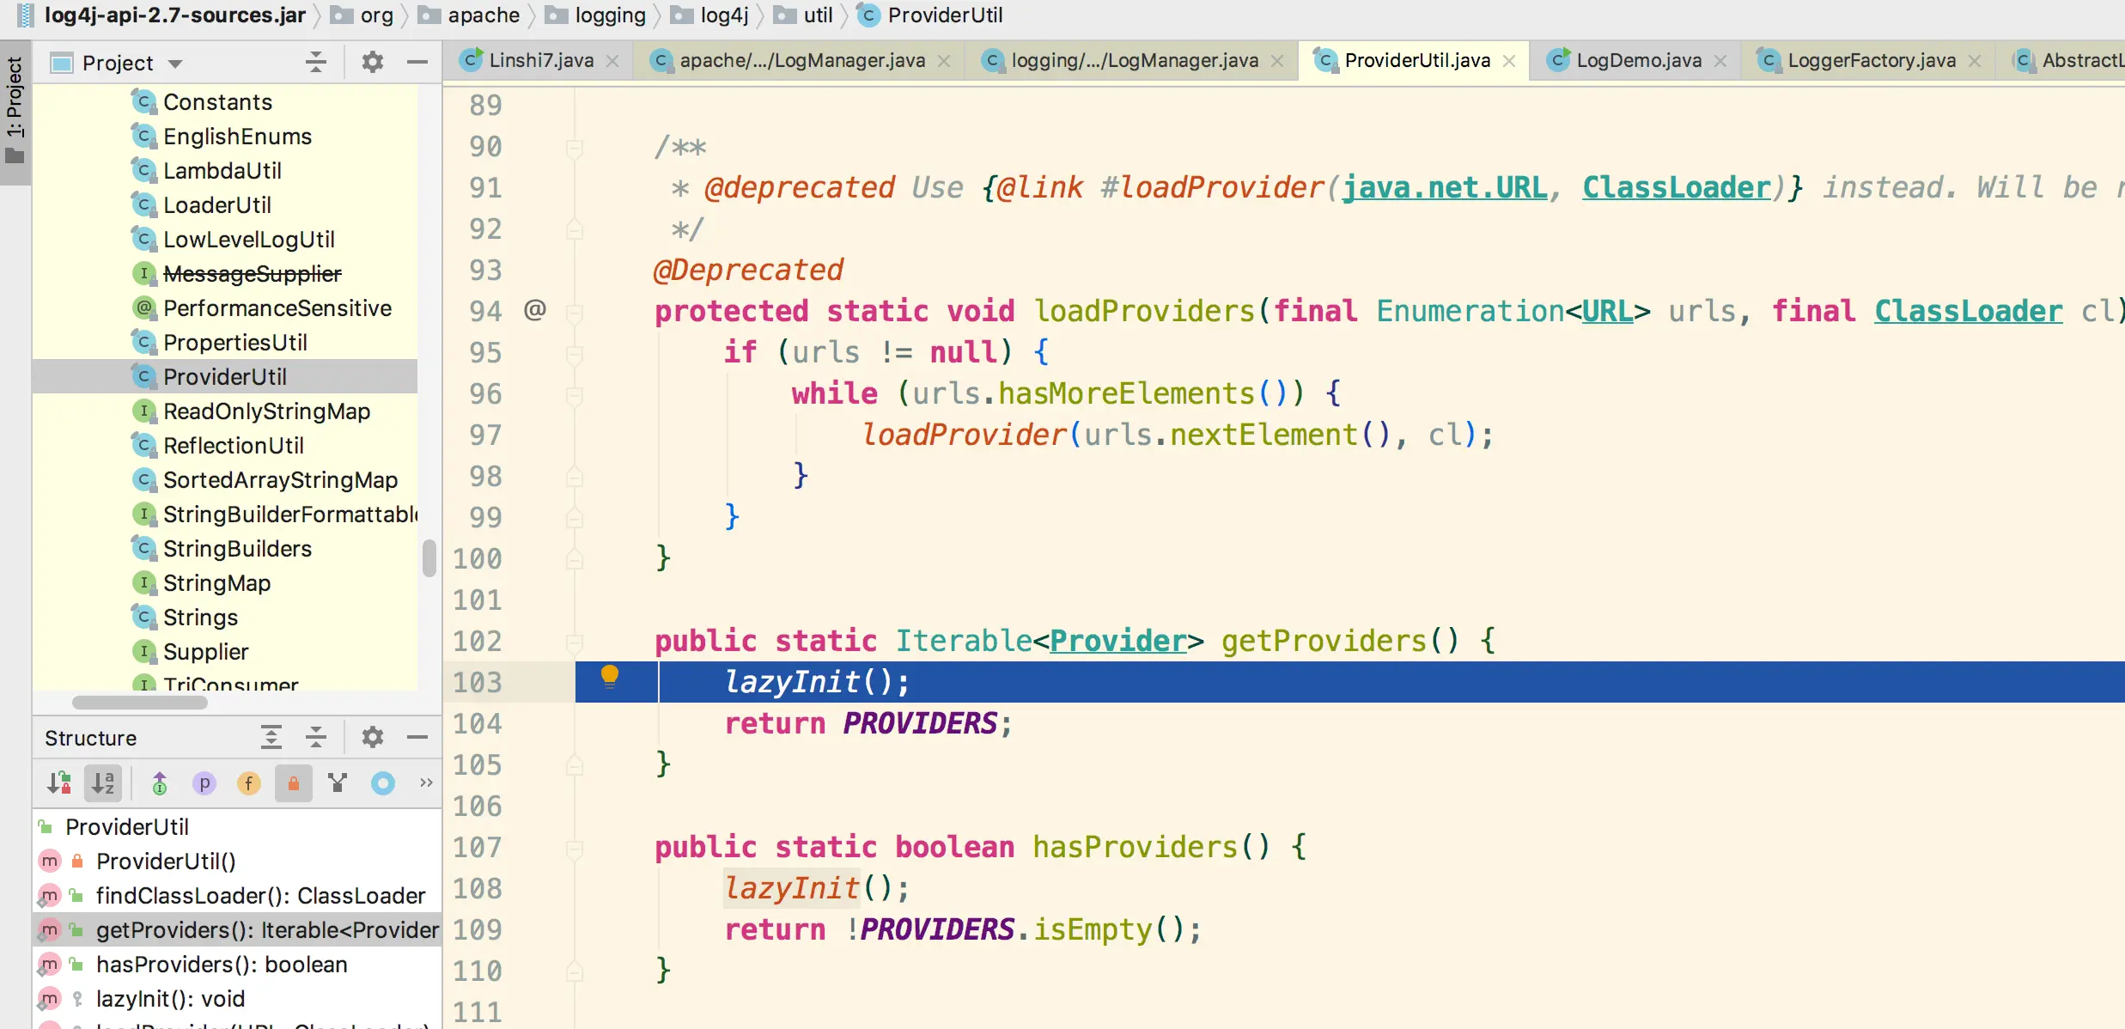The width and height of the screenshot is (2125, 1029).
Task: Click the Project tree horizontal scrollbar
Action: click(x=140, y=703)
